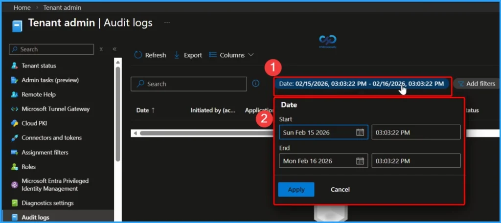
Task: Click the Initiated by column header
Action: 213,110
